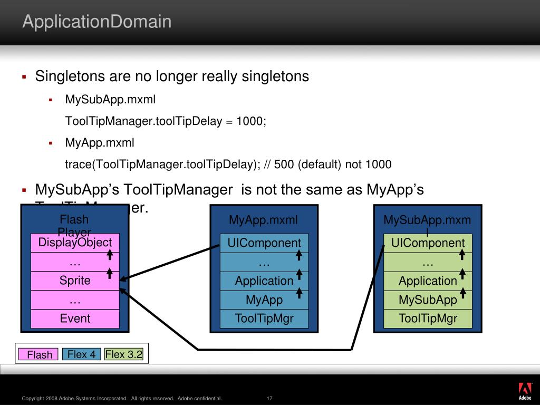Click the Adobe logo in footer
540x405 pixels.
pos(525,391)
